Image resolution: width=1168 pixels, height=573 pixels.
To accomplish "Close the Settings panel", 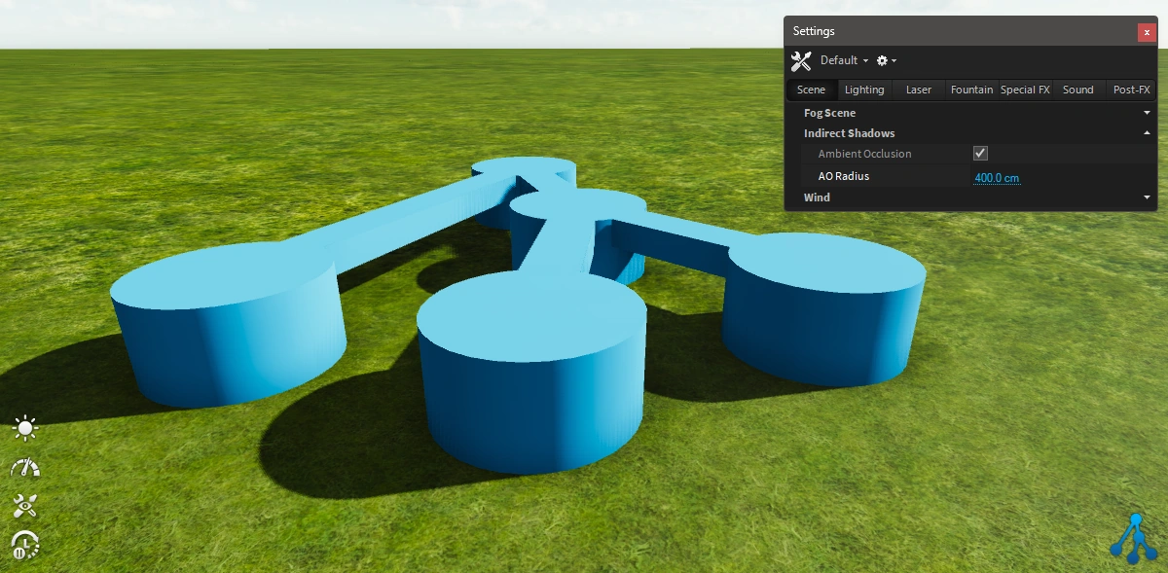I will click(1147, 32).
